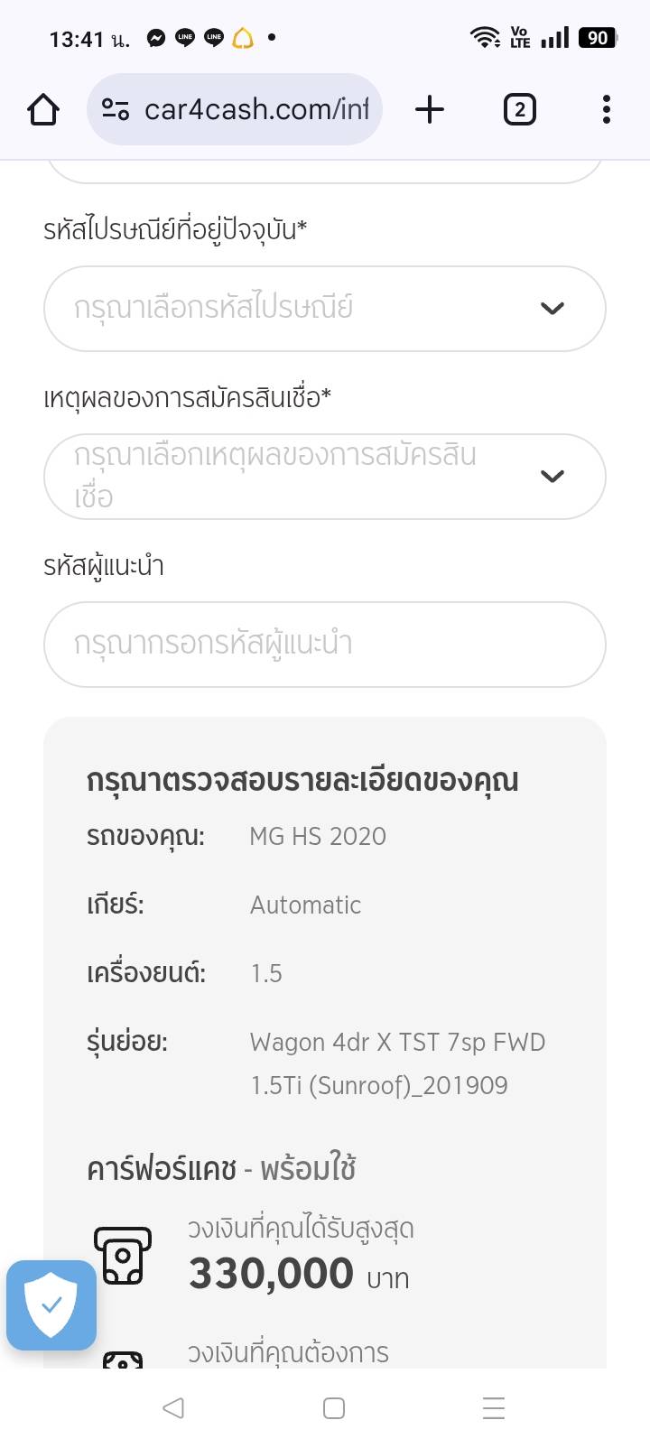Focus the referral code input field

(324, 645)
